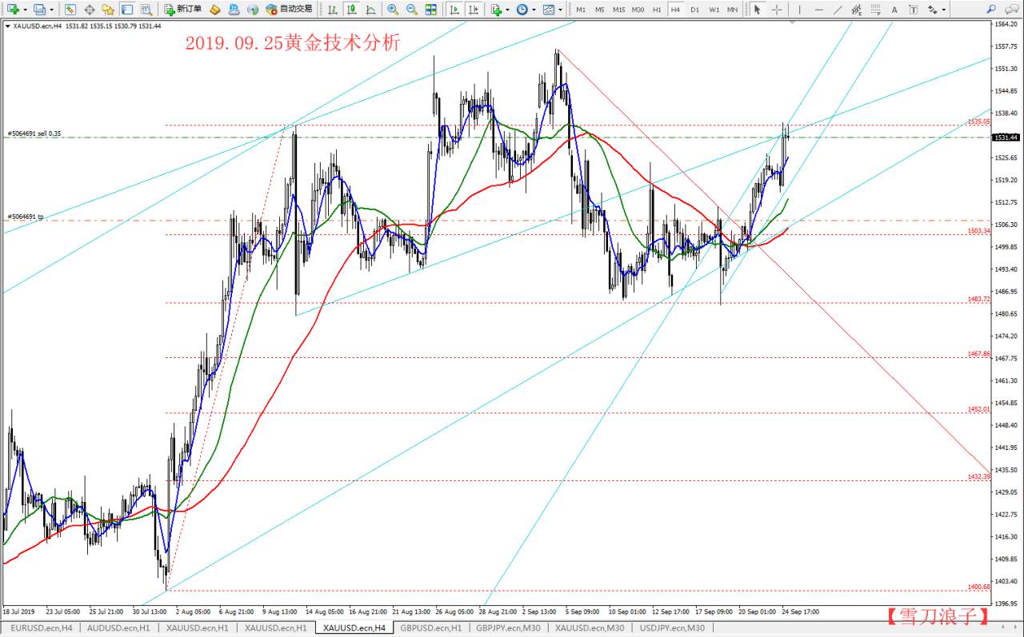This screenshot has height=637, width=1024.
Task: Click the 1531.44 current price tag
Action: (1006, 137)
